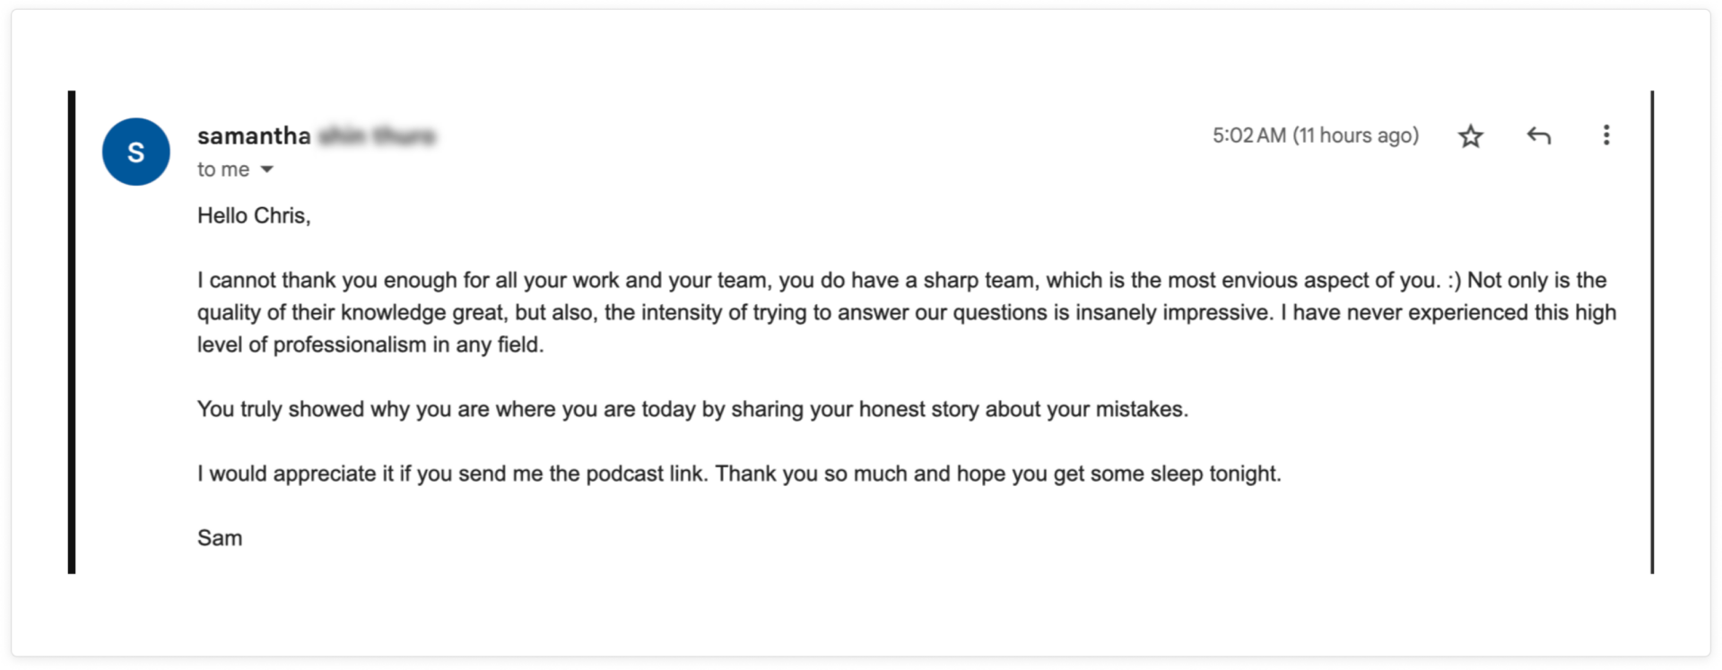Star this email from samantha
This screenshot has height=670, width=1722.
[1470, 136]
